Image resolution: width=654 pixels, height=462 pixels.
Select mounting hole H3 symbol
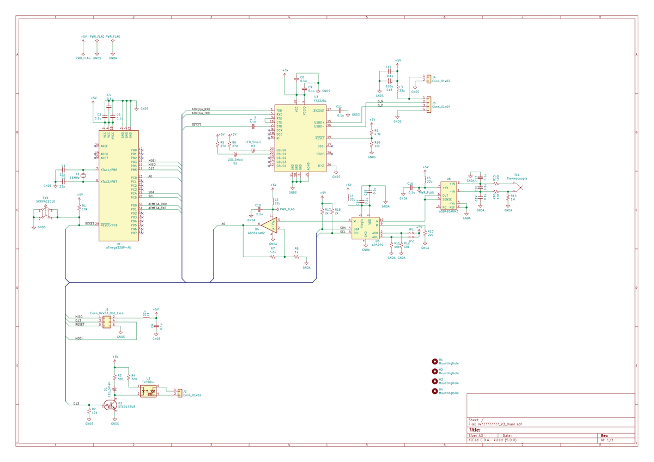point(434,380)
